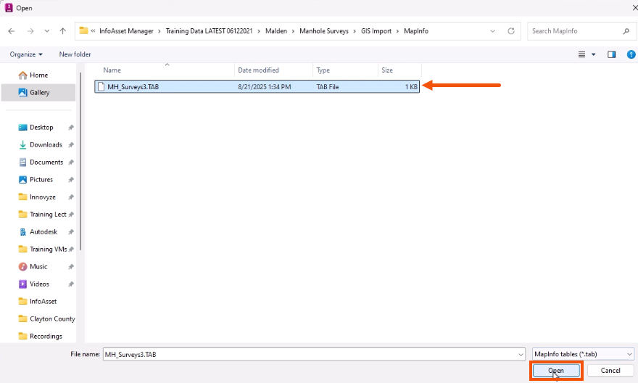
Task: Open the InfoAsset folder shortcut
Action: pos(43,302)
